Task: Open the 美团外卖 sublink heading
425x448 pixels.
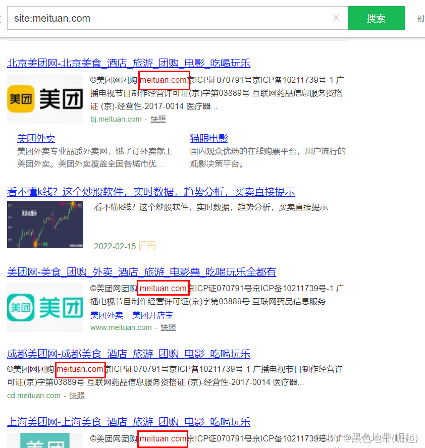Action: tap(36, 138)
